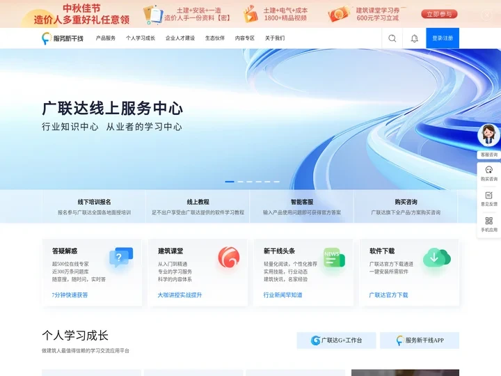This screenshot has height=376, width=501.
Task: Click the 答疑解惑 chat bubble icon
Action: tap(121, 257)
